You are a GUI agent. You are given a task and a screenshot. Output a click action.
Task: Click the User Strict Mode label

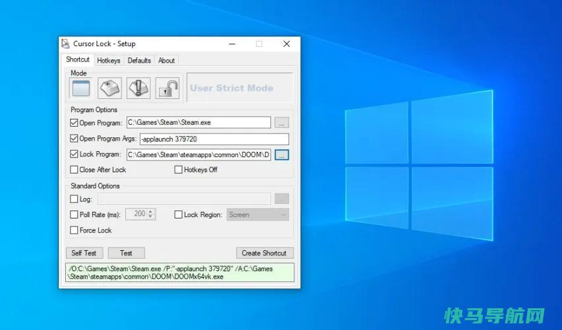[x=232, y=88]
